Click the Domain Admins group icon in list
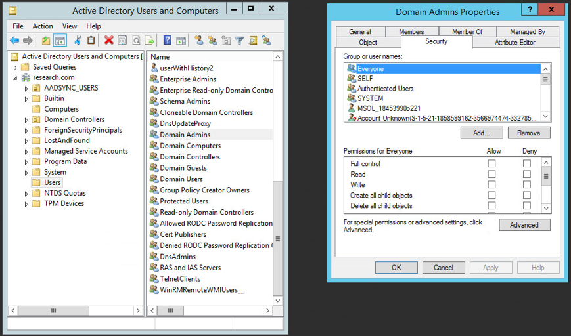Viewport: 571px width, 336px height. 154,134
